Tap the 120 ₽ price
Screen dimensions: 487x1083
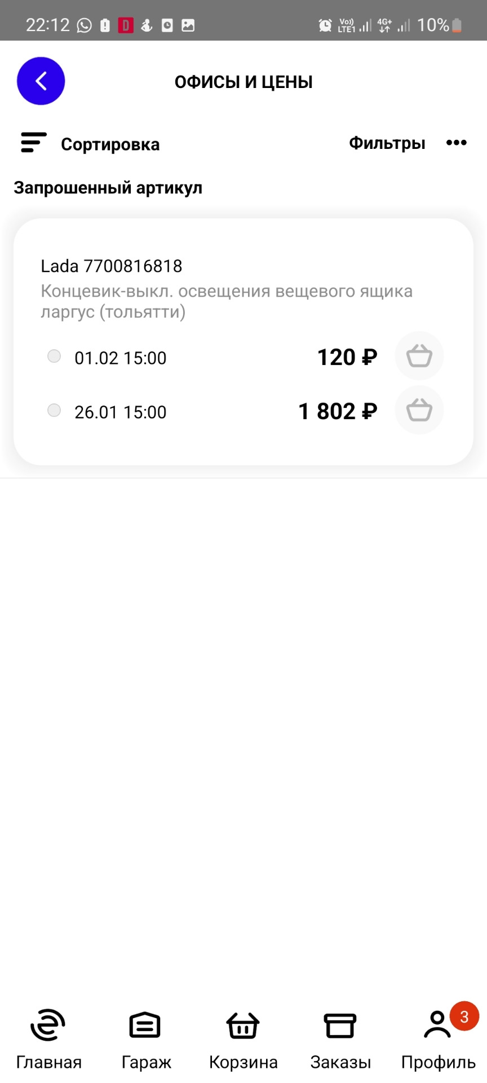pyautogui.click(x=347, y=357)
